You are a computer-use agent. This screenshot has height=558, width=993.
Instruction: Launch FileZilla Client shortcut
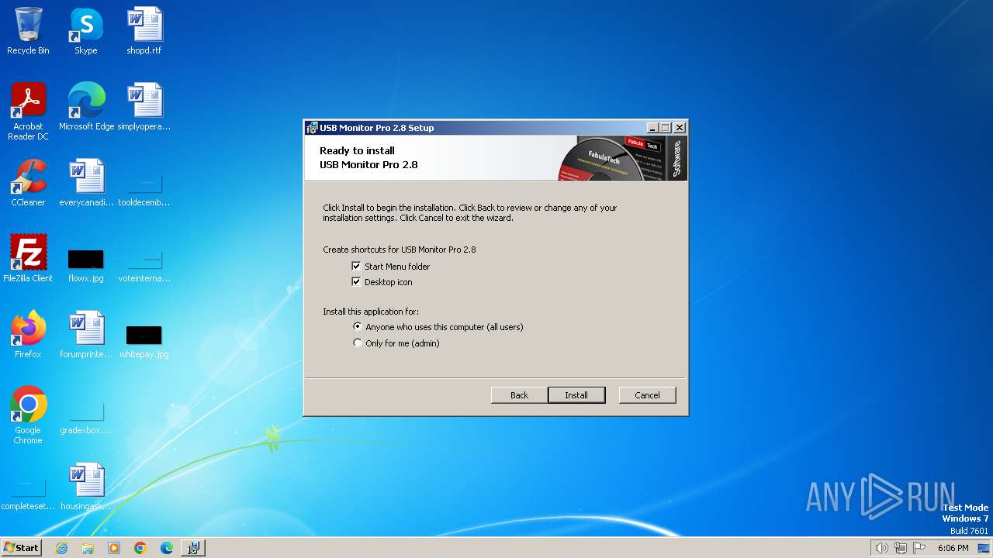[x=28, y=259]
